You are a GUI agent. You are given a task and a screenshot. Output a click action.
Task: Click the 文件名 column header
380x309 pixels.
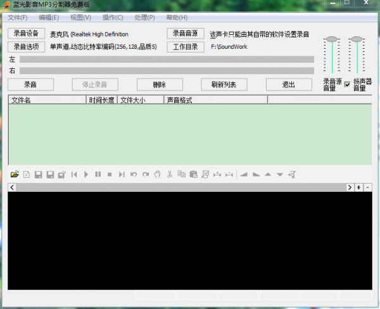point(47,100)
